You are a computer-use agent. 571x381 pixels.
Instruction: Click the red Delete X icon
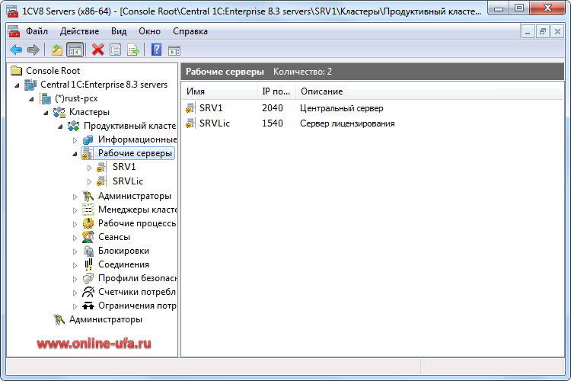pyautogui.click(x=97, y=50)
